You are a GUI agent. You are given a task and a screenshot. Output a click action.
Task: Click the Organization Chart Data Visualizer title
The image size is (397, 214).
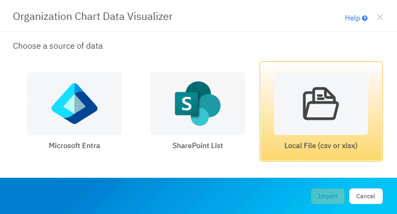point(93,17)
